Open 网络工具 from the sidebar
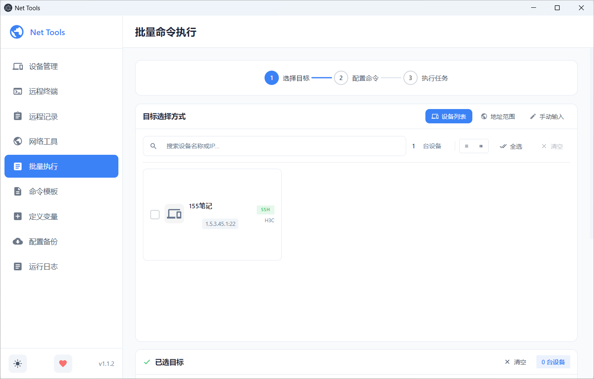The width and height of the screenshot is (594, 379). tap(43, 142)
